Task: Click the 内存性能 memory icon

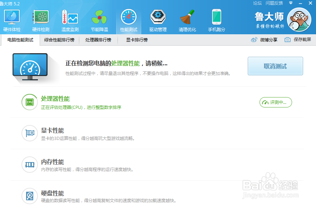Action: (x=30, y=165)
